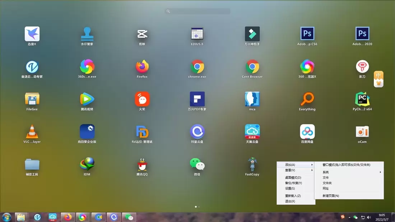This screenshot has width=395, height=222.
Task: Launch 天翼云盘 from the grid
Action: tap(252, 131)
